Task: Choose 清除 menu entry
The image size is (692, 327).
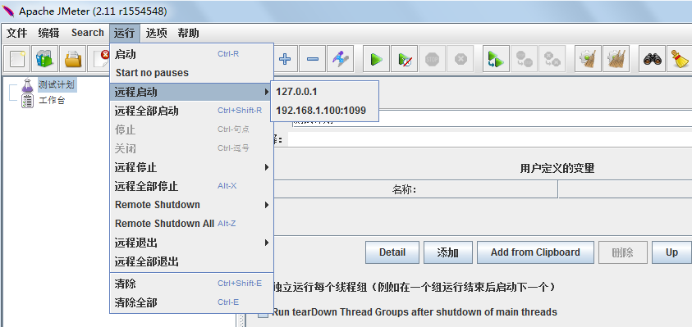Action: point(191,284)
